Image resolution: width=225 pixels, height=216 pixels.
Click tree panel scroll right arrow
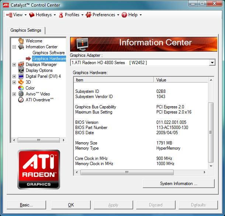pos(63,140)
